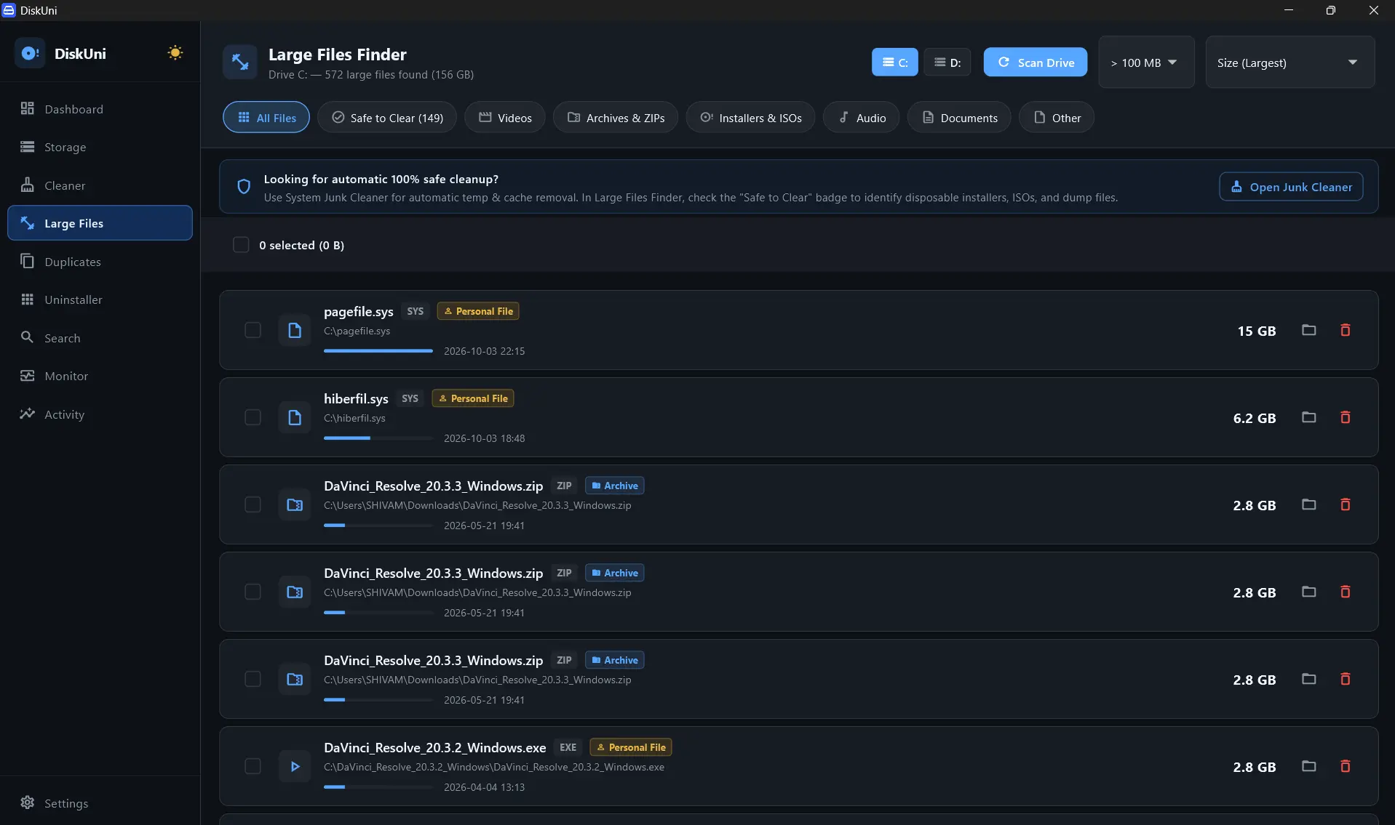The width and height of the screenshot is (1395, 825).
Task: Filter by Installers & ISOs
Action: [750, 118]
